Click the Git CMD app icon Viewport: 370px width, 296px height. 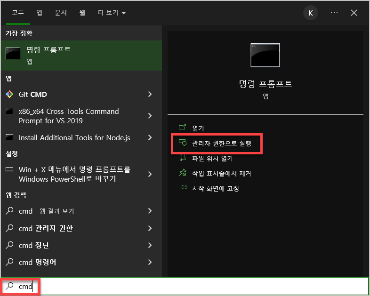pos(9,94)
